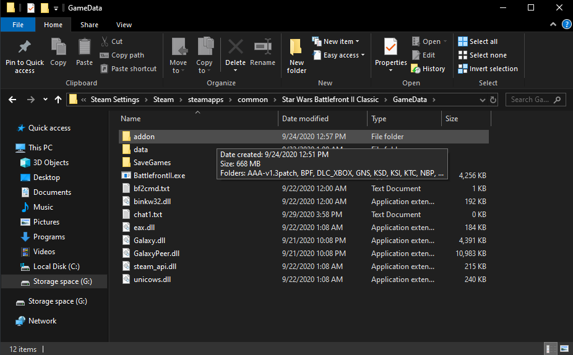Screen dimensions: 573x355
Task: Click steamapps in the breadcrumb path
Action: pos(205,100)
